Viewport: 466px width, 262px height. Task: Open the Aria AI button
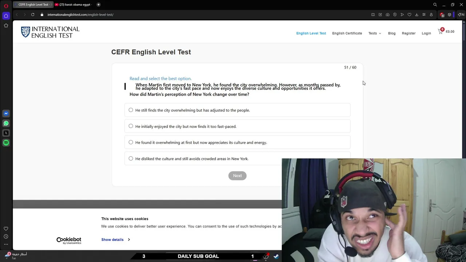pos(461,15)
